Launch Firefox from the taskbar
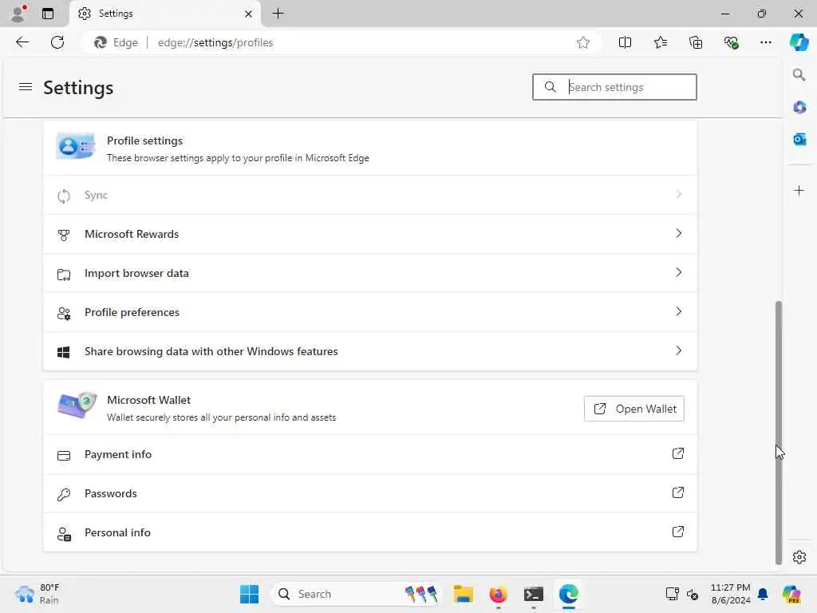817x613 pixels. 498,594
